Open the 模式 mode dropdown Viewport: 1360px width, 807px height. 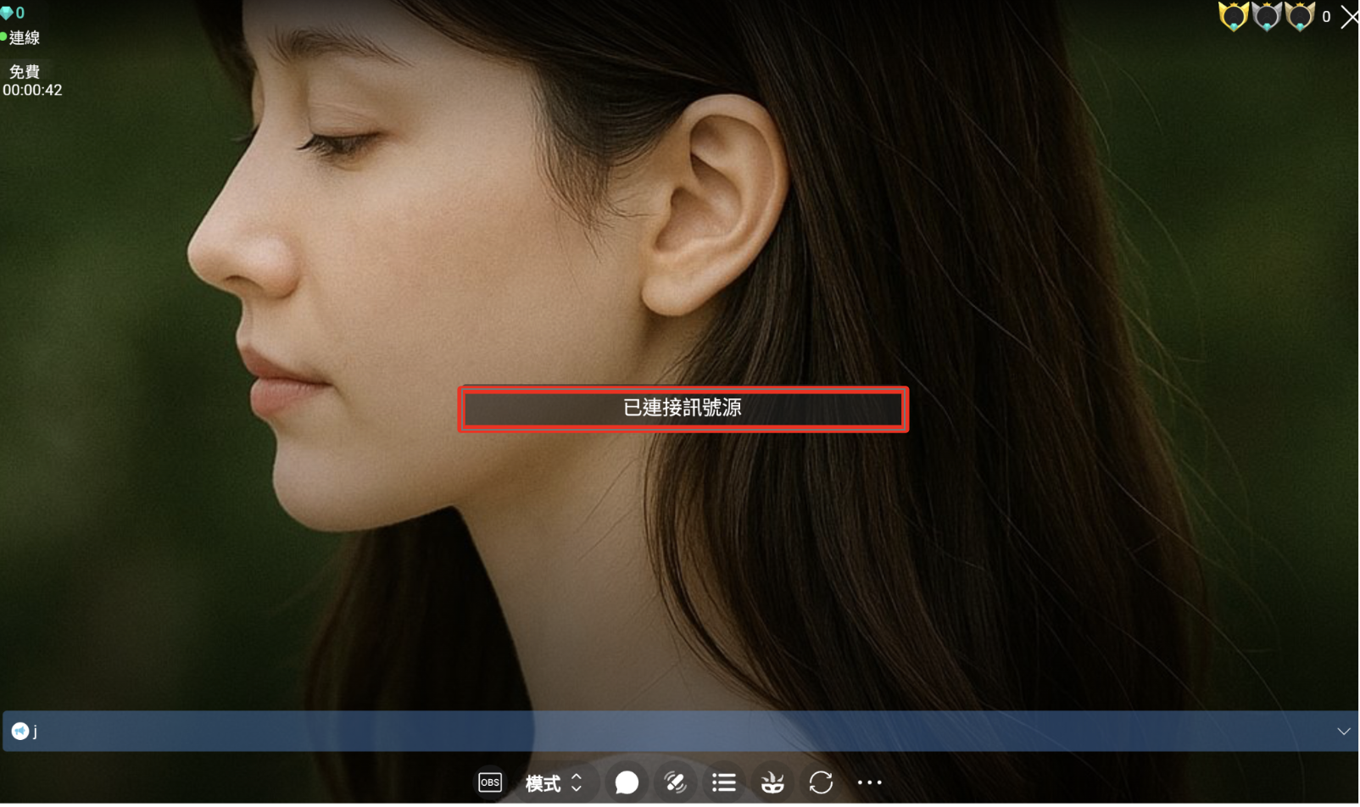554,783
